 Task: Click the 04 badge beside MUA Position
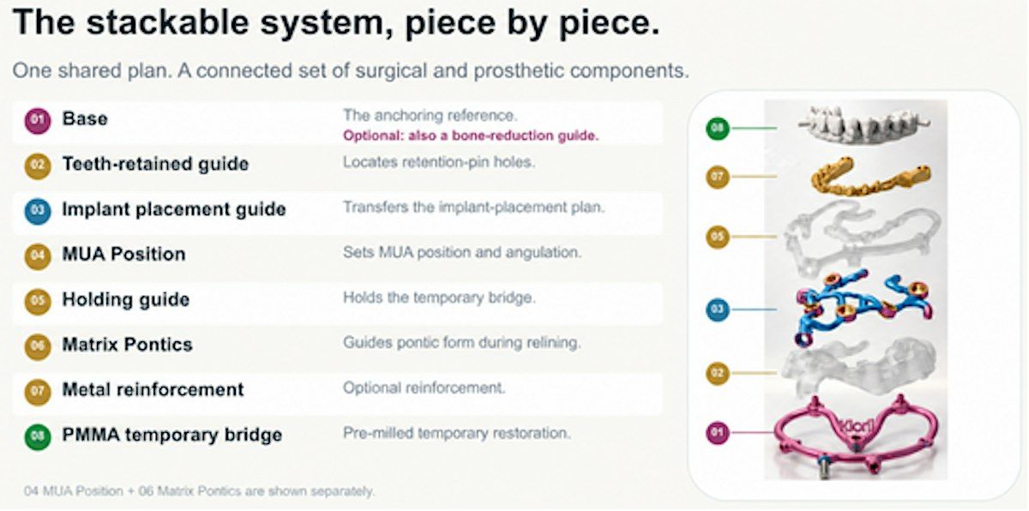37,255
